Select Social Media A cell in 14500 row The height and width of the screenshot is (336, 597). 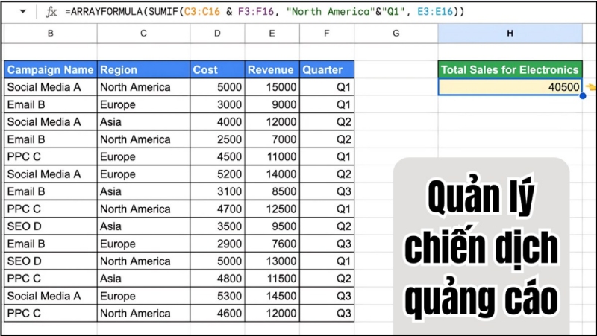click(x=51, y=296)
